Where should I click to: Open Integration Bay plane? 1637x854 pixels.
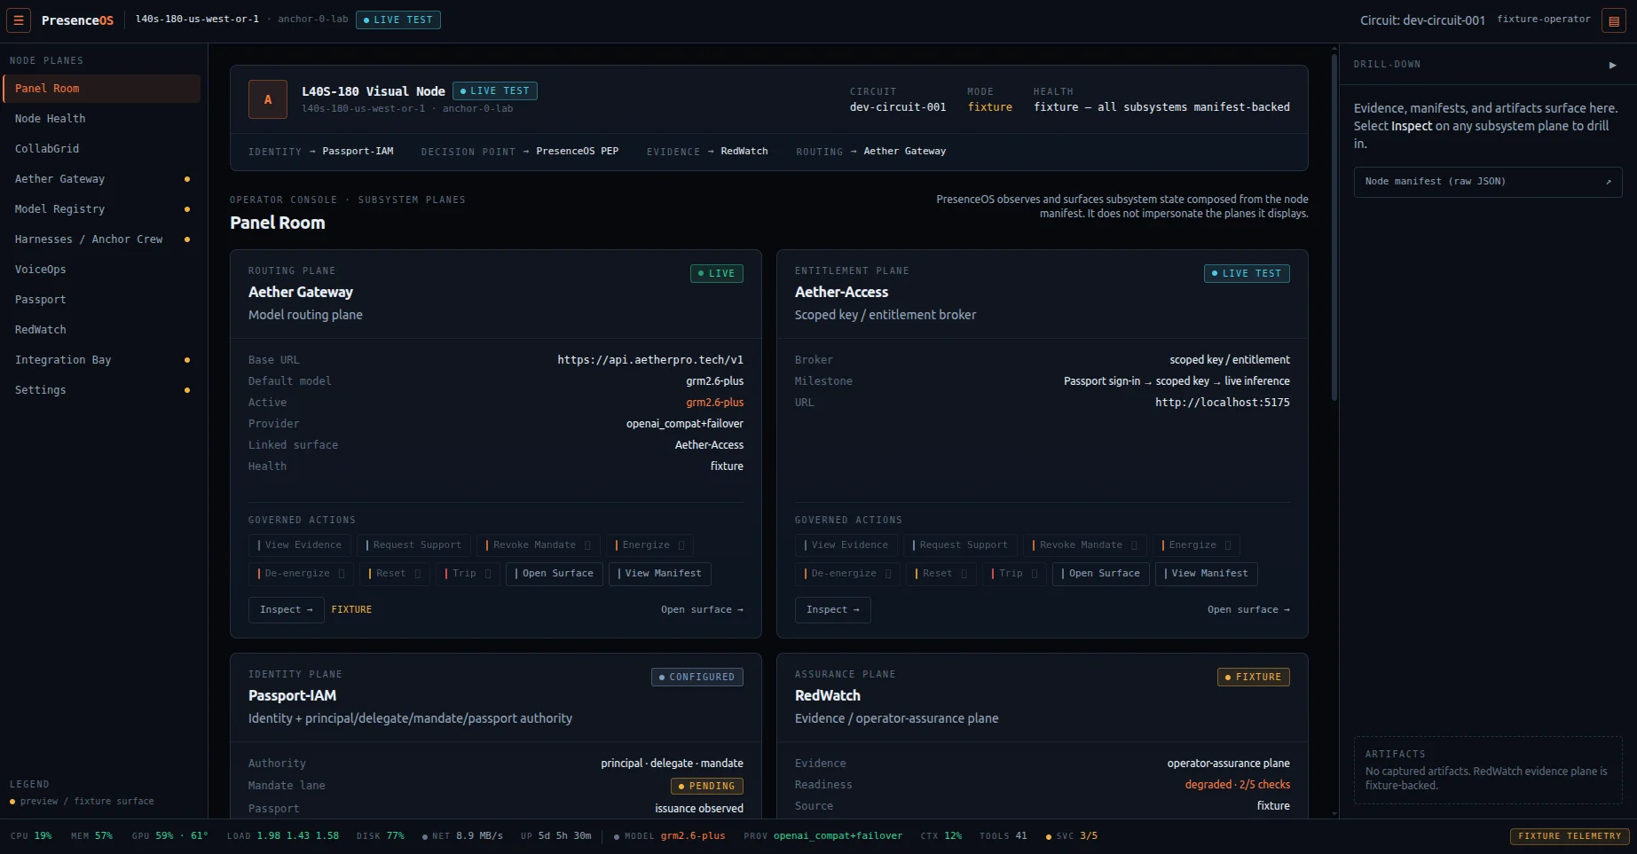coord(102,360)
